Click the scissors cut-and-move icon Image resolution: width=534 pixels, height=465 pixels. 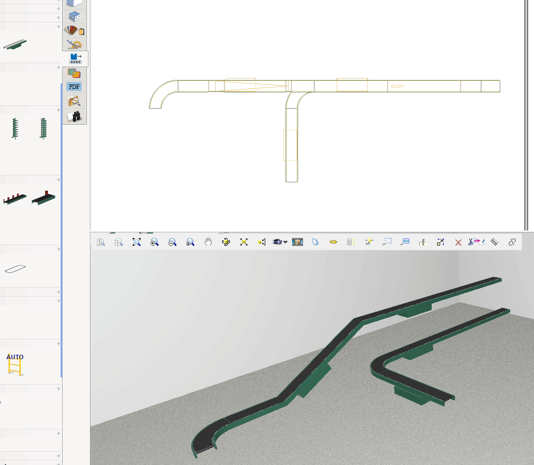click(476, 242)
